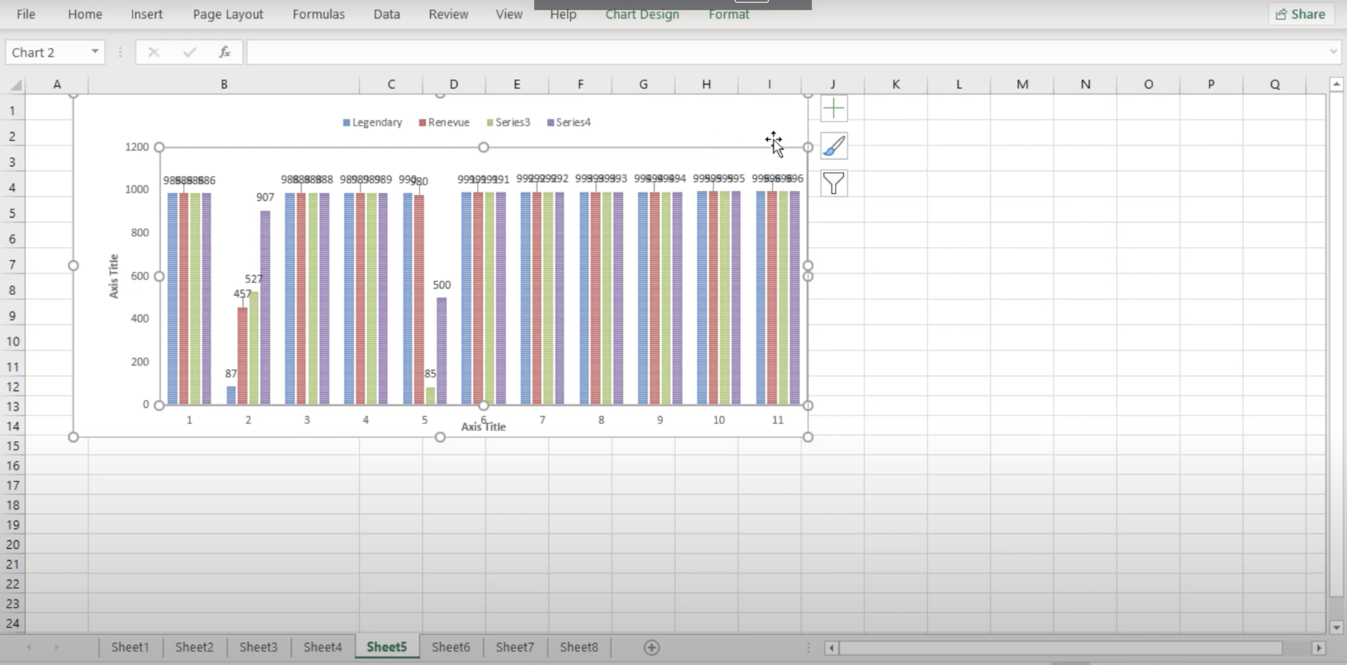The width and height of the screenshot is (1347, 665).
Task: Switch to the Home ribbon tab
Action: (85, 14)
